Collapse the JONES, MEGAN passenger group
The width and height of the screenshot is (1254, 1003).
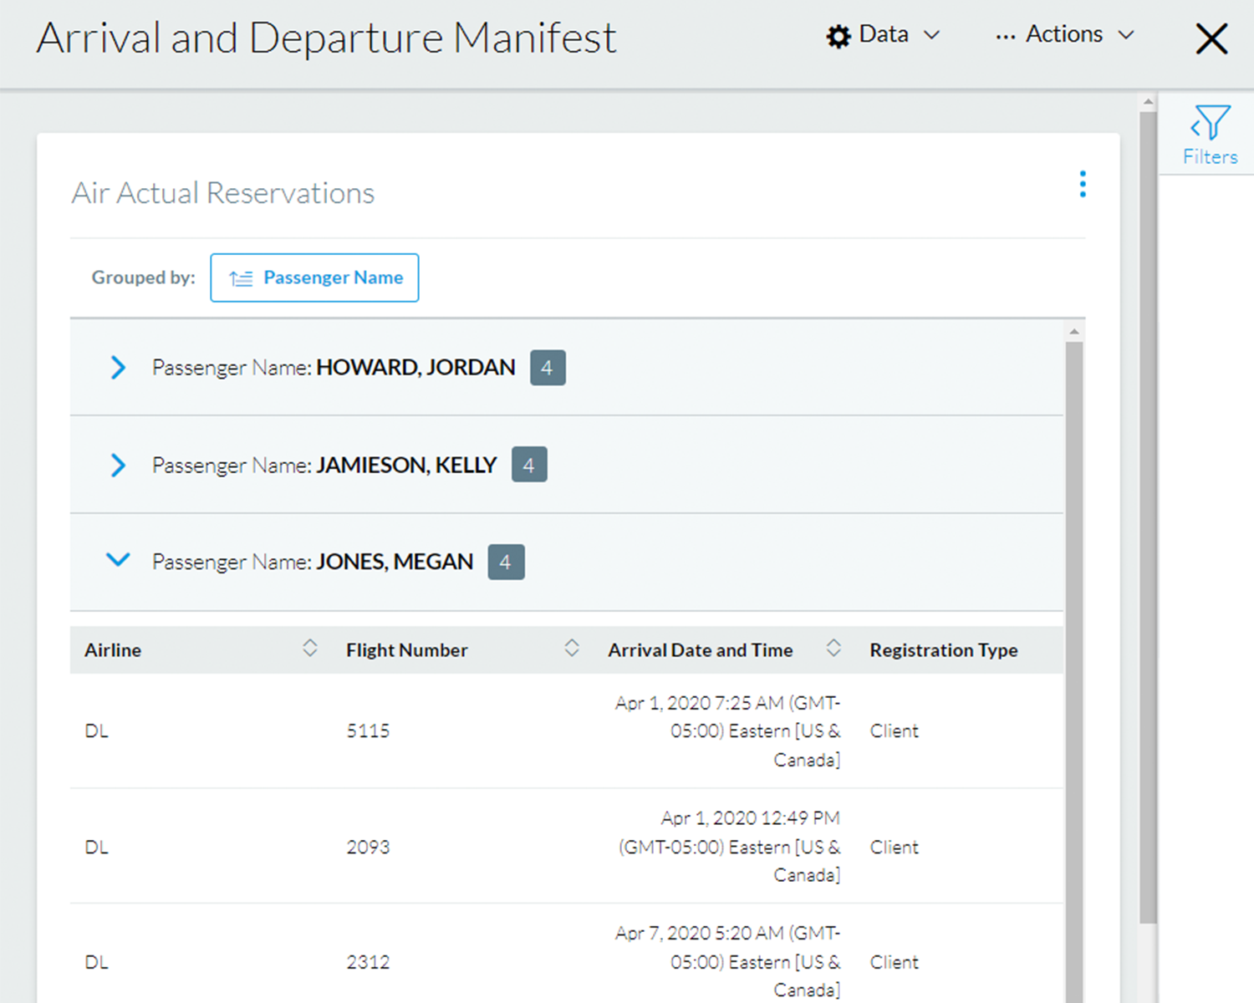pyautogui.click(x=118, y=561)
